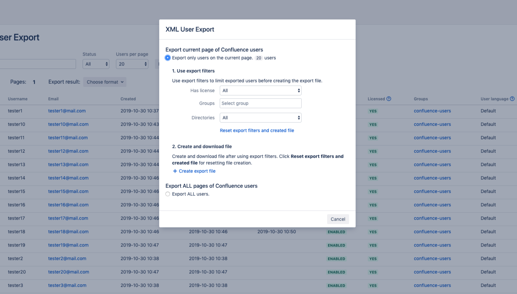This screenshot has width=517, height=294.
Task: Click YES licensed badge for tester13
Action: 373,165
